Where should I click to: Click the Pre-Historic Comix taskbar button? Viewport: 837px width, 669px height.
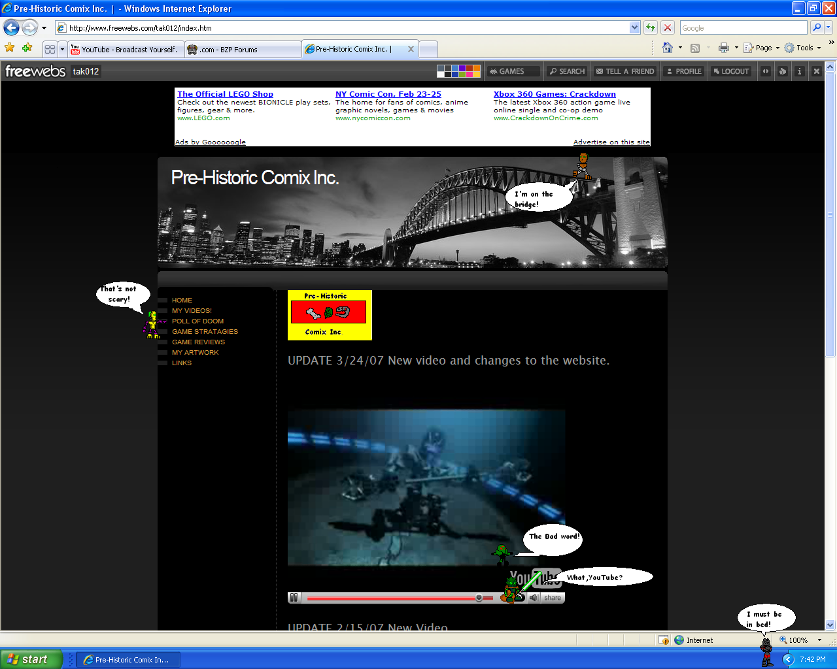[128, 660]
